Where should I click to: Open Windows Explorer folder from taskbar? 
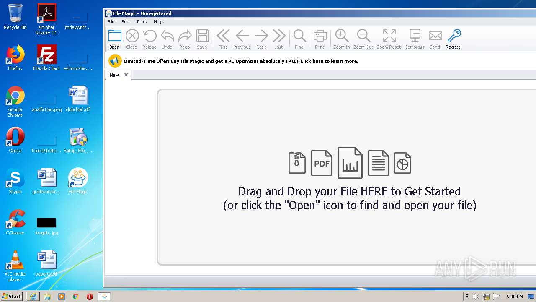[x=47, y=297]
